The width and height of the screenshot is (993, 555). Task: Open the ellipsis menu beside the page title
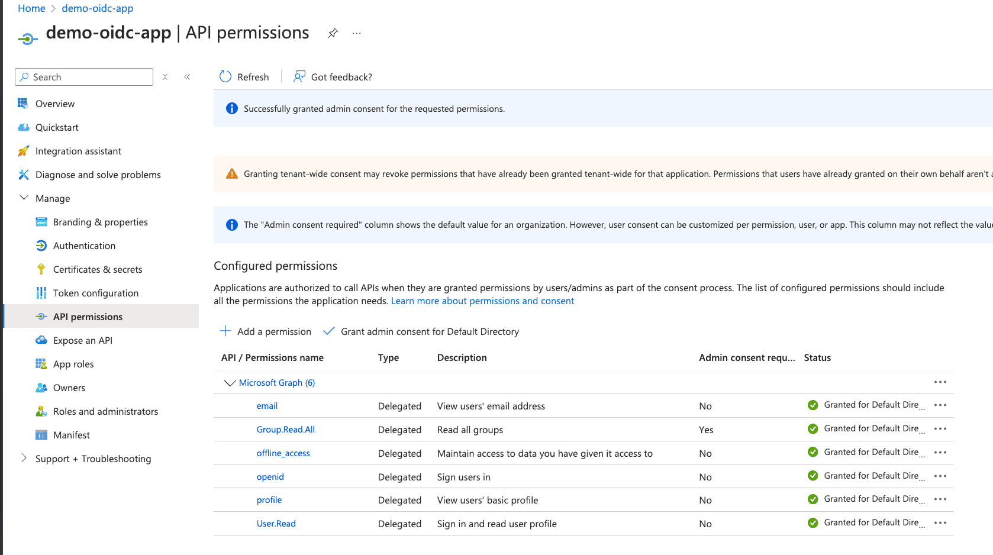coord(356,33)
